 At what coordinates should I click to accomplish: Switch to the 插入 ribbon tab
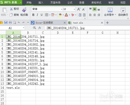(41, 3)
